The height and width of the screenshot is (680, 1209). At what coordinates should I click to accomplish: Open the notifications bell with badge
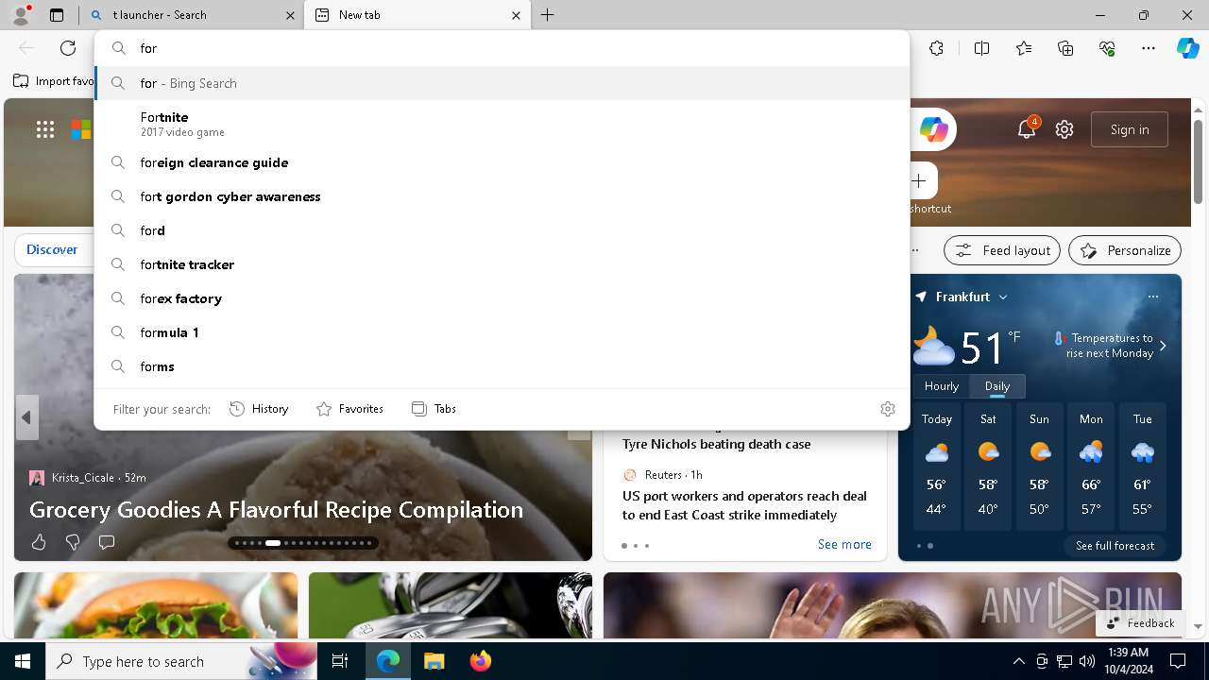(1027, 128)
